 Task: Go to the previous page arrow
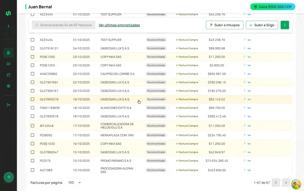click(x=276, y=183)
